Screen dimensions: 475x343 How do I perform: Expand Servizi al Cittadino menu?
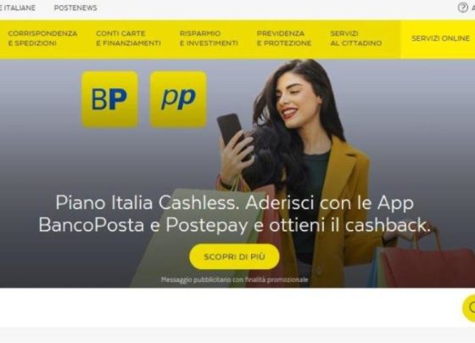(x=356, y=38)
